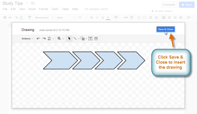Open the Format menu
This screenshot has height=114, width=197.
[43, 9]
